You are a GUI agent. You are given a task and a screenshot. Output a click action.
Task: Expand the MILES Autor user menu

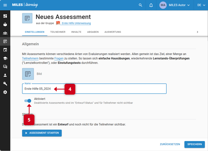[175, 5]
